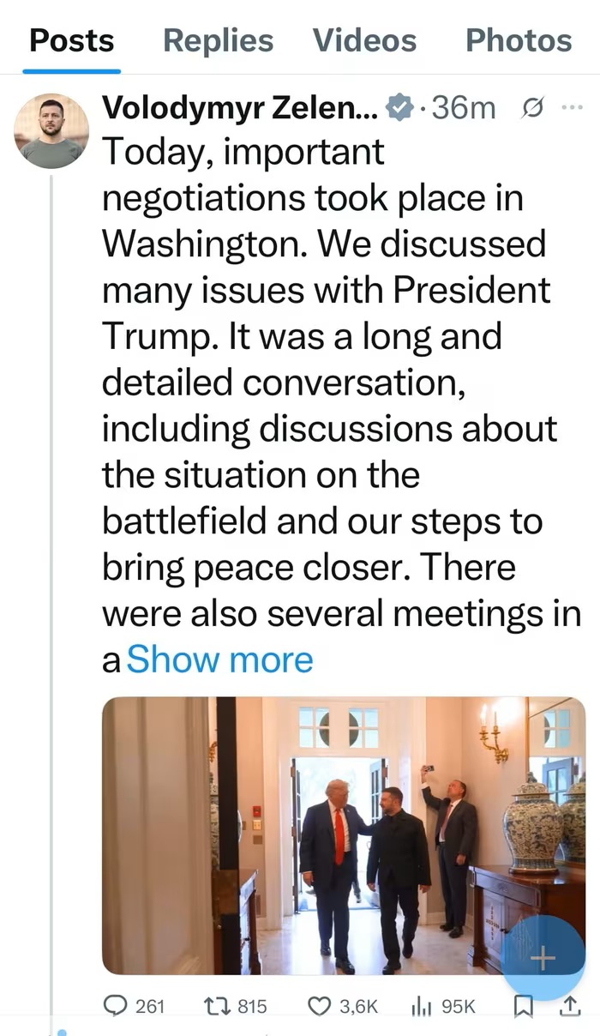Tap the Grok slashed-circle icon
Image resolution: width=600 pixels, height=1036 pixels.
coord(531,108)
